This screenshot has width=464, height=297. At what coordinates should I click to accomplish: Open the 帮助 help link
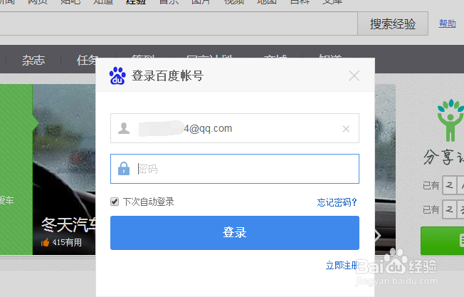click(447, 24)
